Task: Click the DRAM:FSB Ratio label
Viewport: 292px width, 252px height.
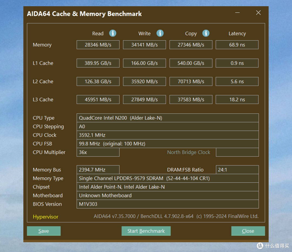Action: (x=185, y=170)
